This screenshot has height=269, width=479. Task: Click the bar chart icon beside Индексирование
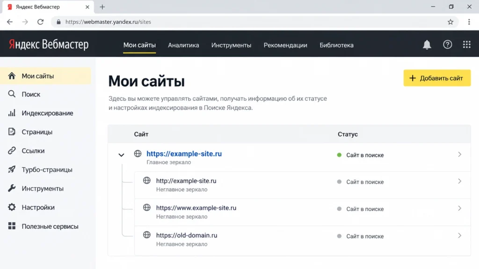point(12,113)
